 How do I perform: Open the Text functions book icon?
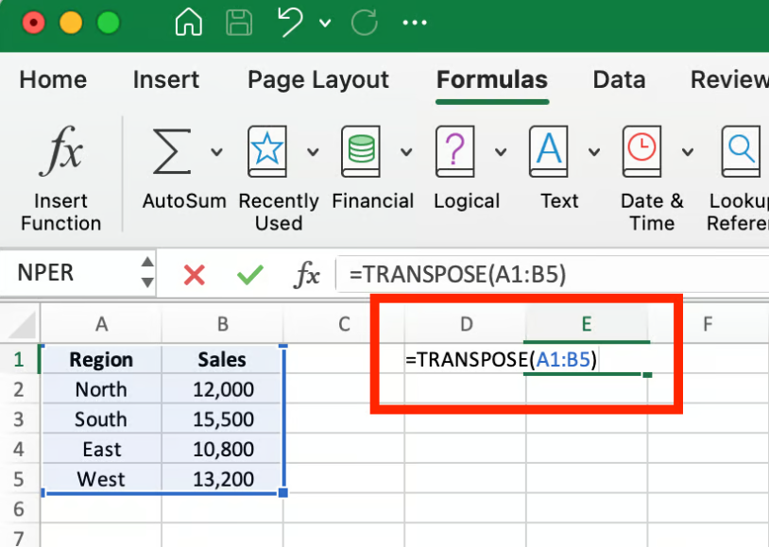pos(549,151)
